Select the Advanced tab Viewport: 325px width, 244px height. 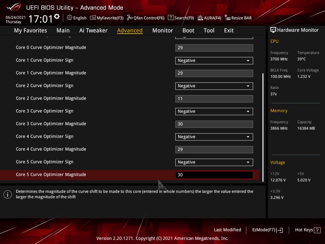130,30
